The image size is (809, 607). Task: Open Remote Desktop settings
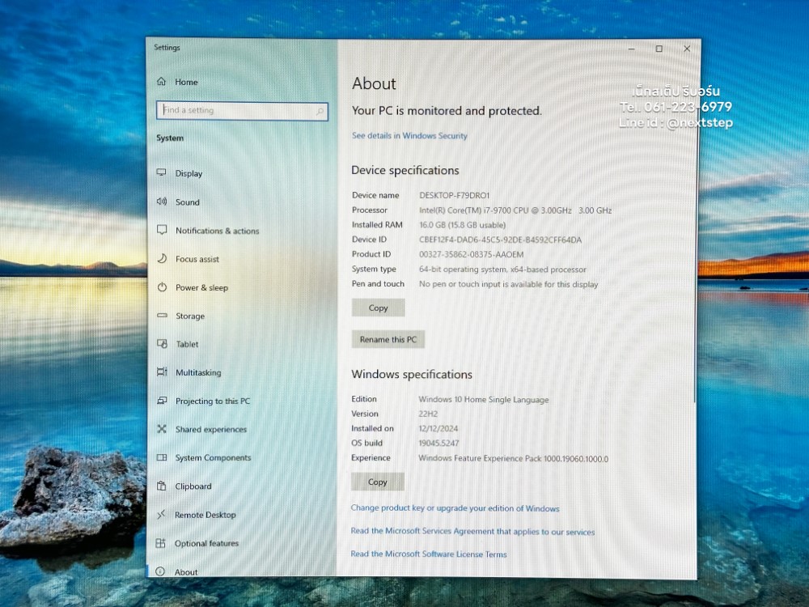(x=205, y=515)
